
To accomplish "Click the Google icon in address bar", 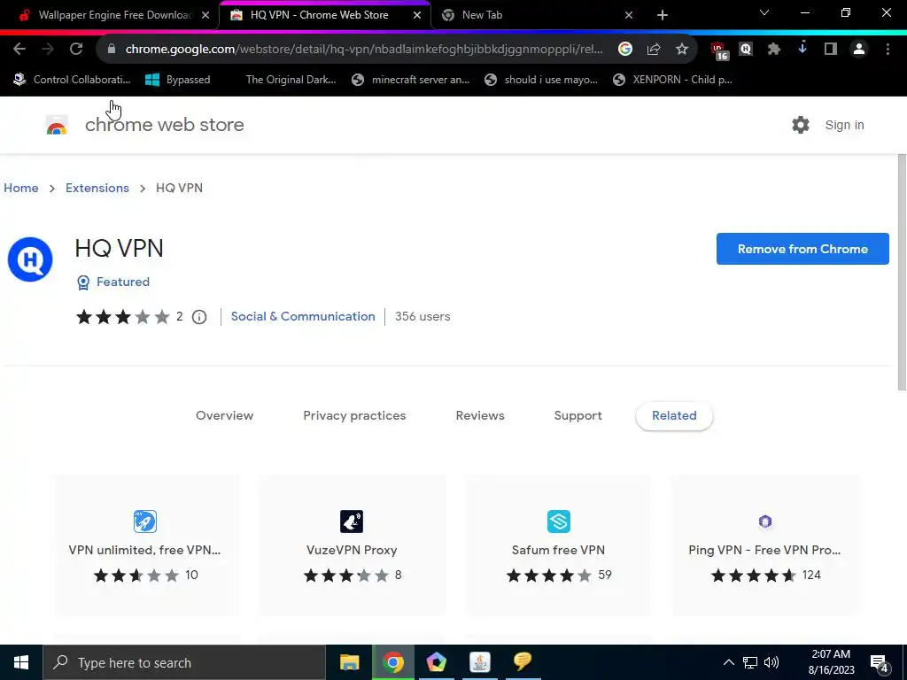I will point(624,50).
